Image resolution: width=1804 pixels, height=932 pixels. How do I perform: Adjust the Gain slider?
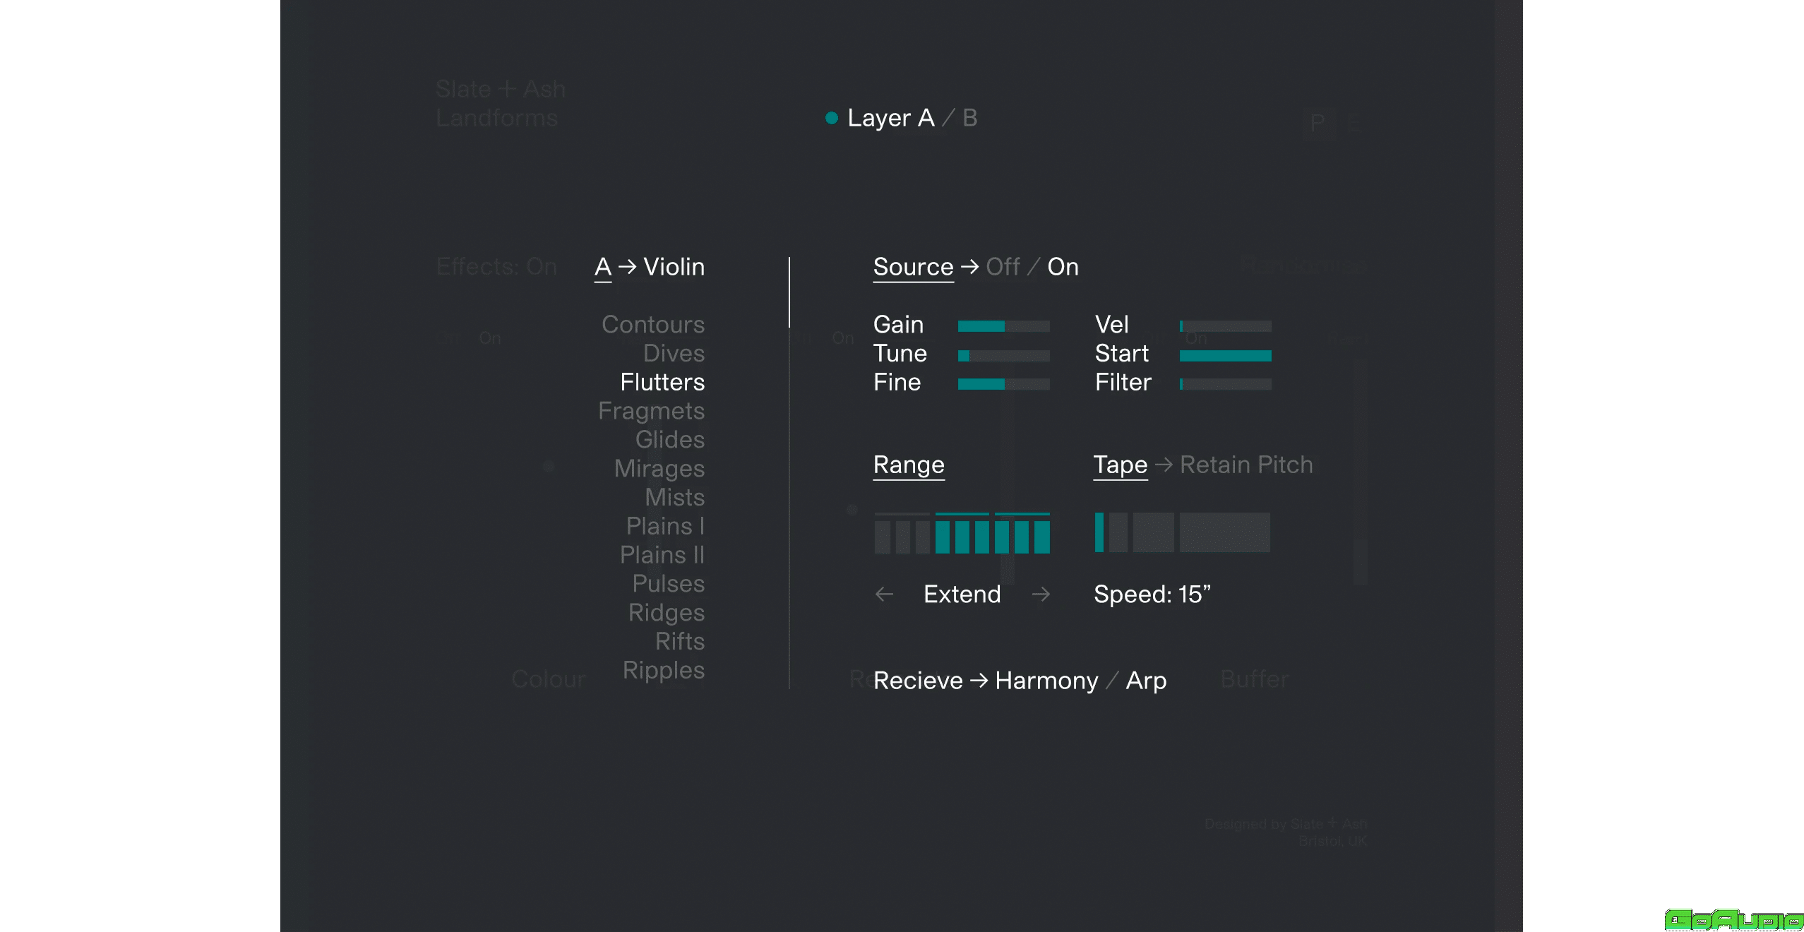(1003, 326)
